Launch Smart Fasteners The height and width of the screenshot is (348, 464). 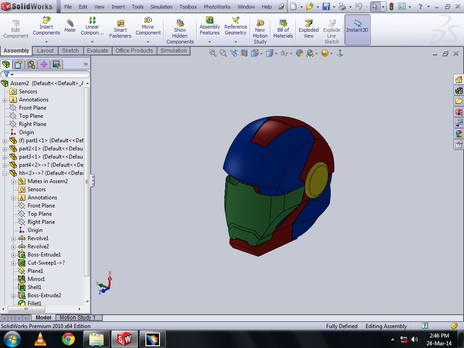[120, 29]
